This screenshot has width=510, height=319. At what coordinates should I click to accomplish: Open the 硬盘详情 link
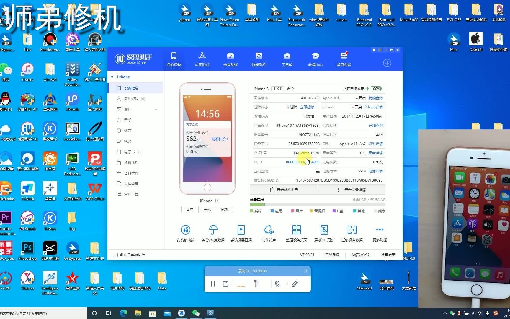375,153
